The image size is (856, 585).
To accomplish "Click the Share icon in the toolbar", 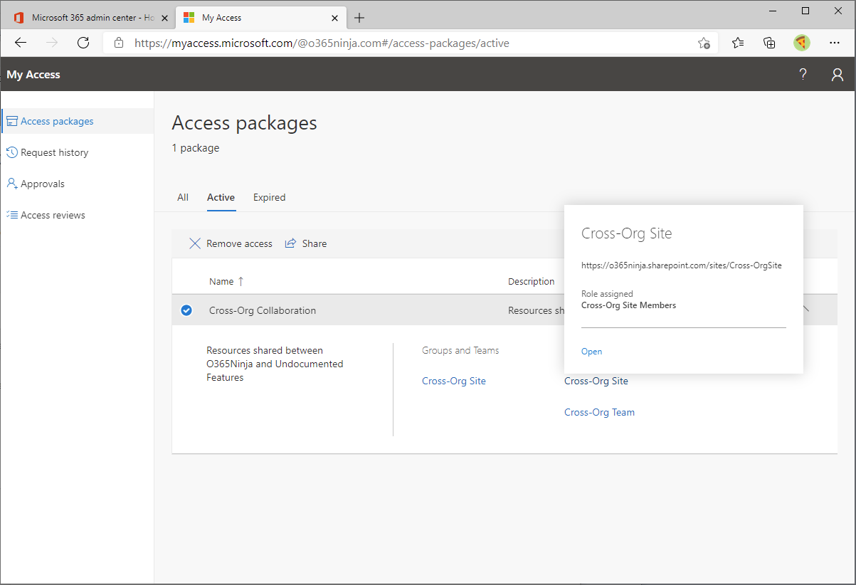I will point(291,243).
